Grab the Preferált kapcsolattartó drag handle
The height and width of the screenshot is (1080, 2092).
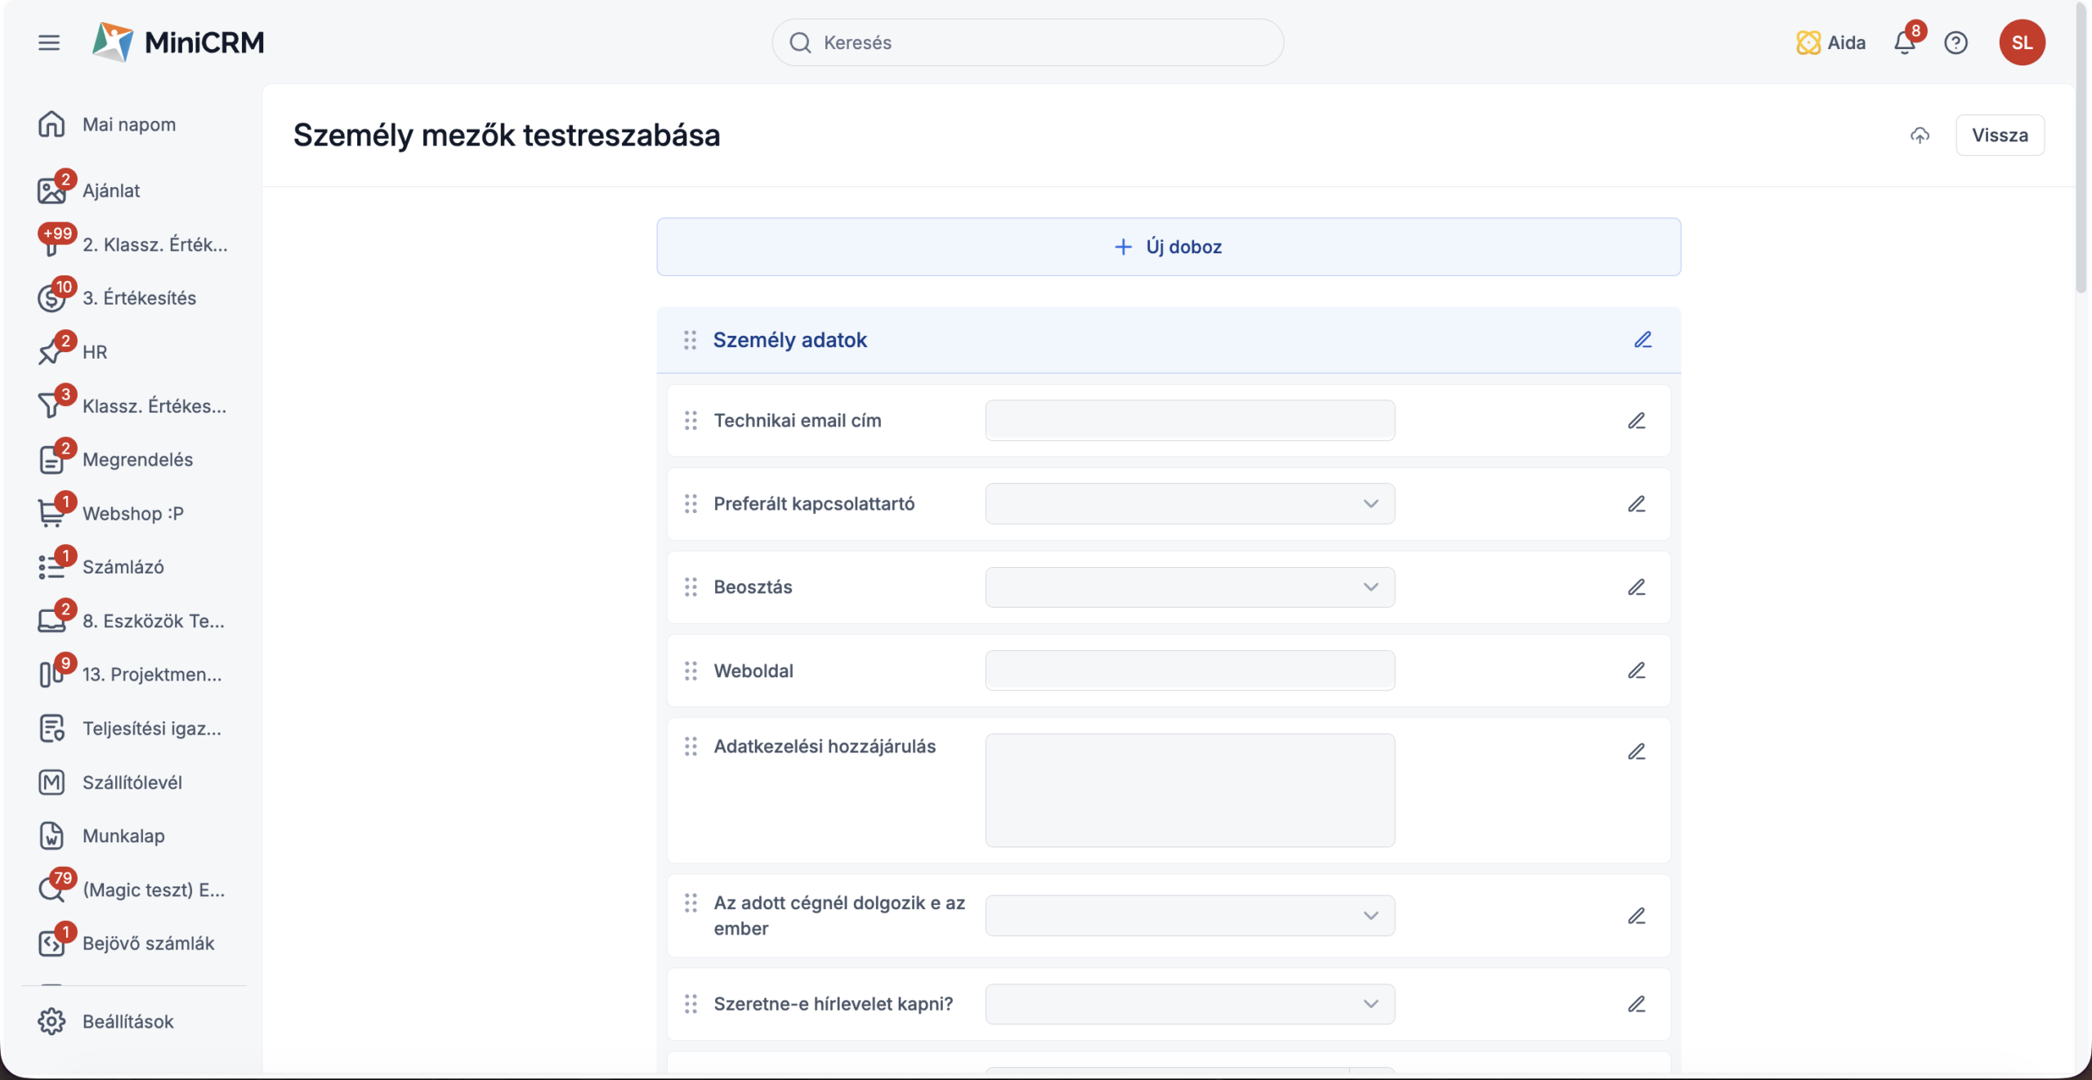coord(691,504)
